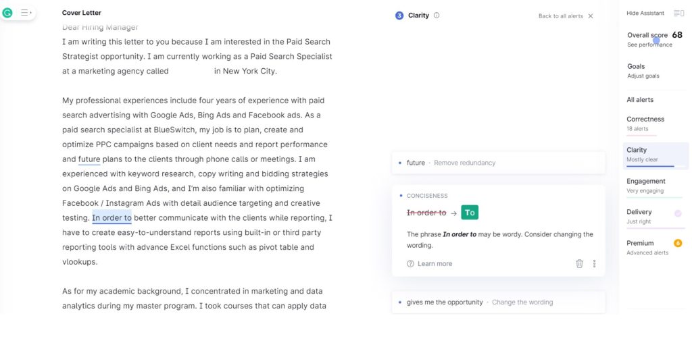The width and height of the screenshot is (692, 347).
Task: Switch to the Correctness alerts tab
Action: 645,123
